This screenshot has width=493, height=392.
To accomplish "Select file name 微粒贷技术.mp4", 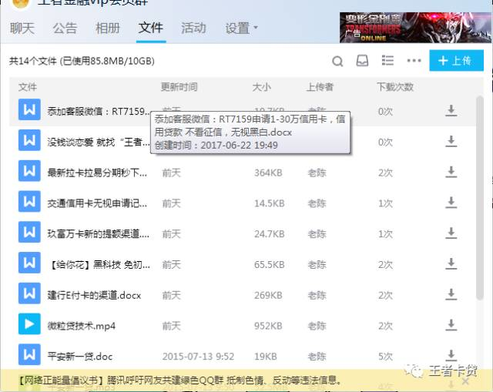I will (81, 326).
